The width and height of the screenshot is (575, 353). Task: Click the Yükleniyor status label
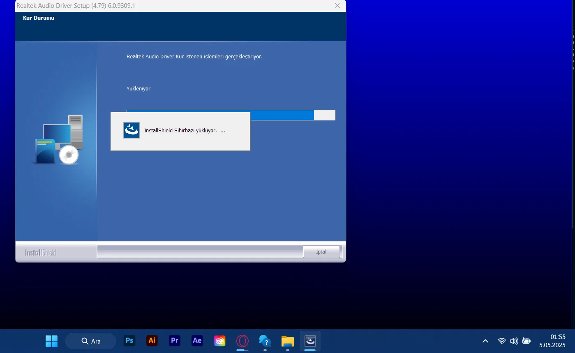coord(139,89)
